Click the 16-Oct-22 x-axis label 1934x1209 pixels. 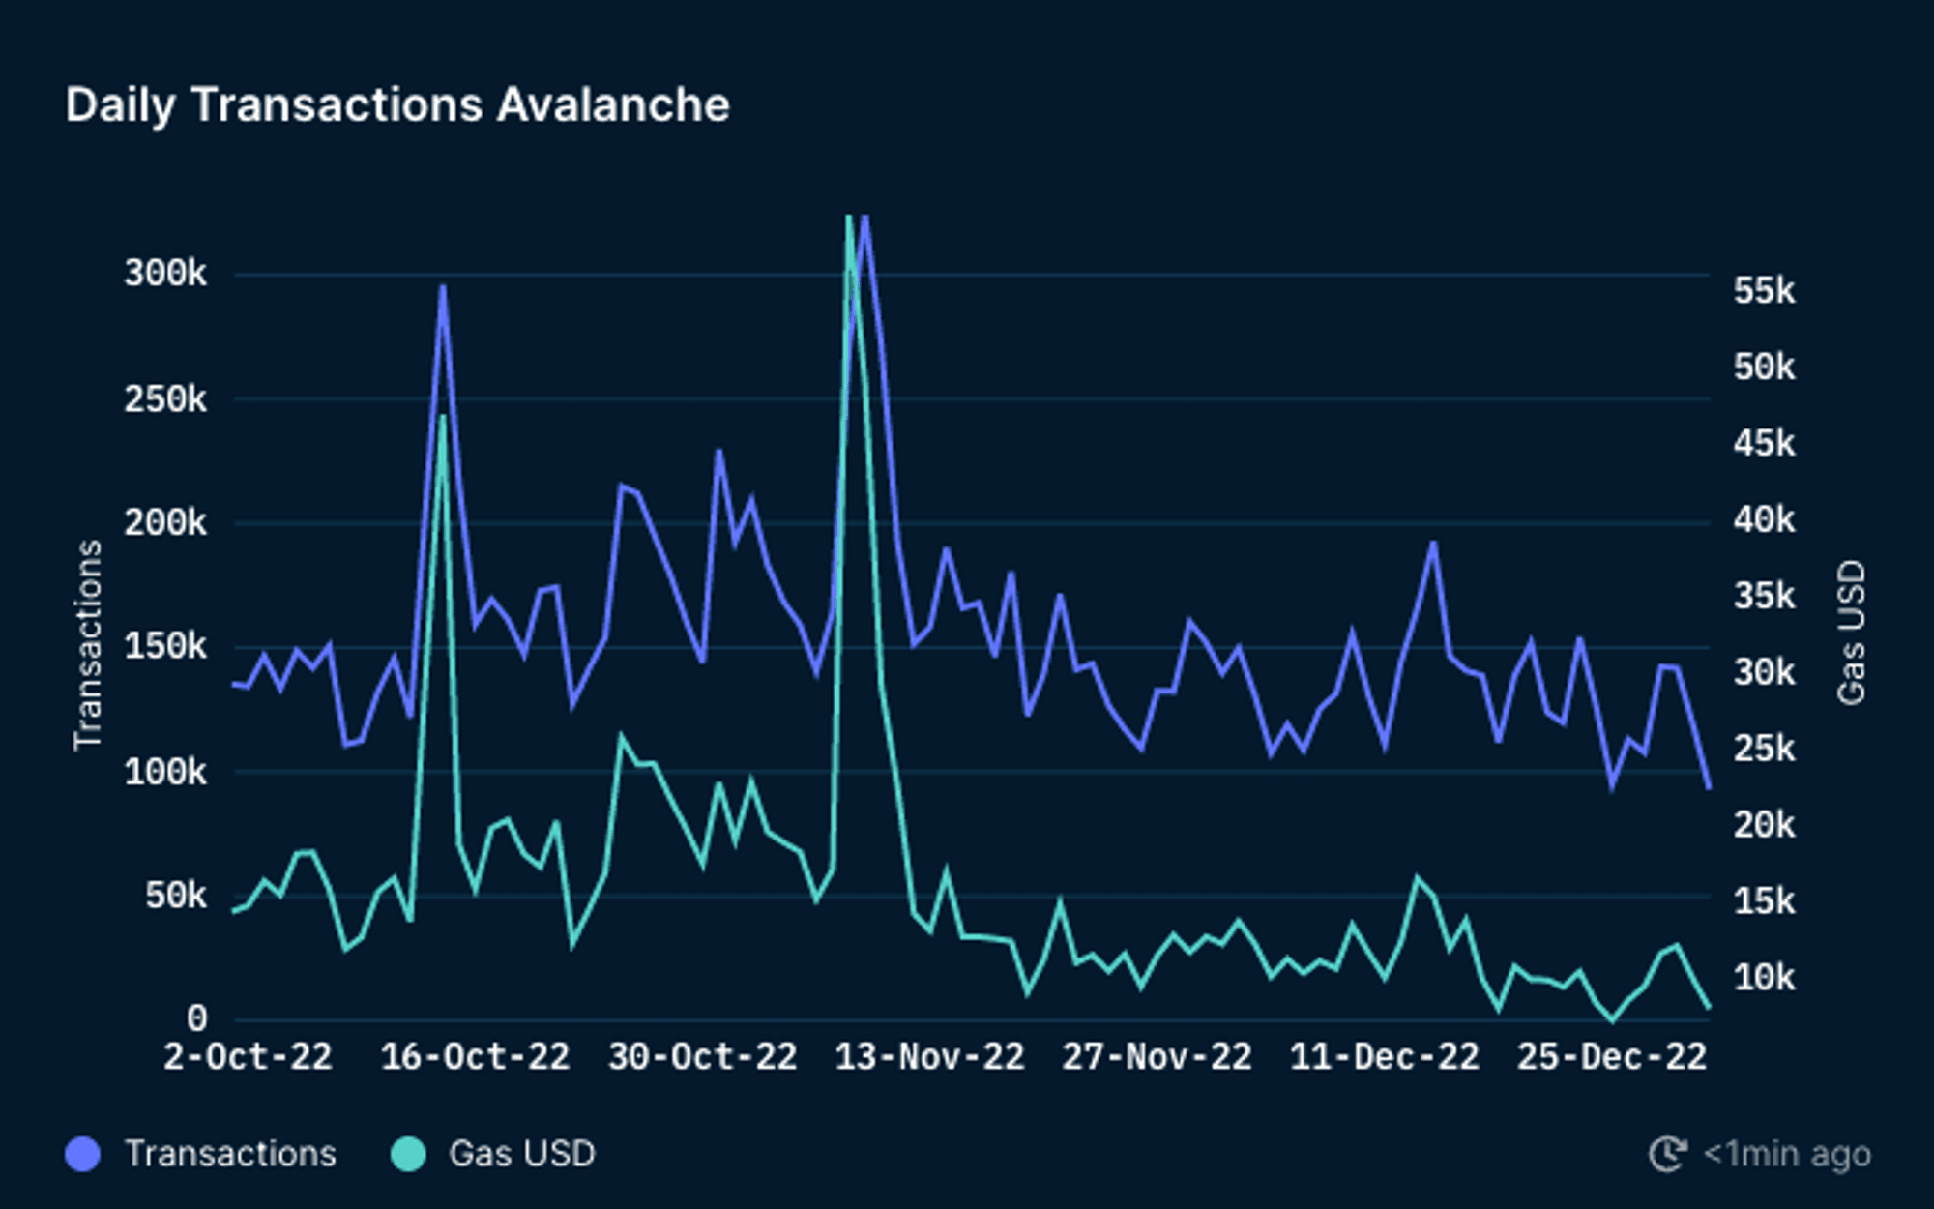[x=475, y=1057]
